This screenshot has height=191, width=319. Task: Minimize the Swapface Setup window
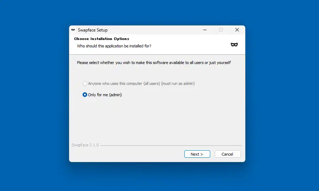205,30
